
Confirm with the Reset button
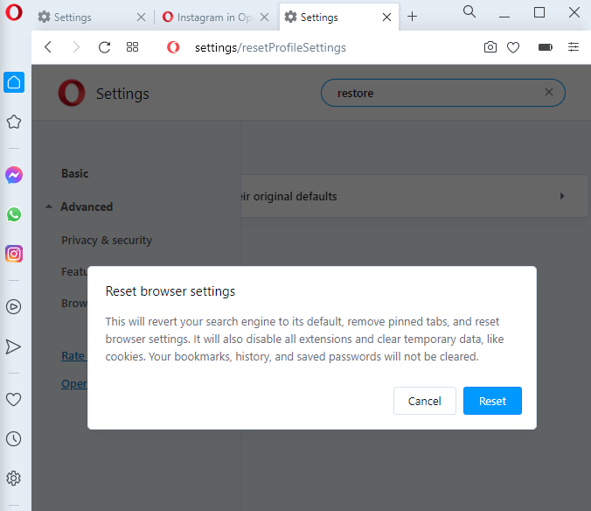point(492,401)
